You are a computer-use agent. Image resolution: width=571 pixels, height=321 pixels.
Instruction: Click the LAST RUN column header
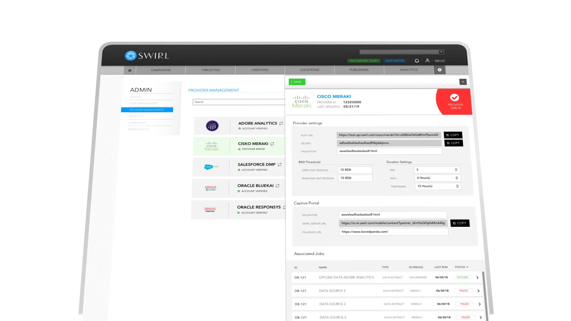(441, 267)
